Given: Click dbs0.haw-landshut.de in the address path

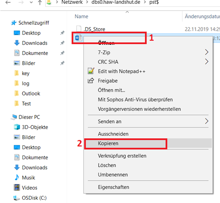Looking at the screenshot, I should pos(116,2).
